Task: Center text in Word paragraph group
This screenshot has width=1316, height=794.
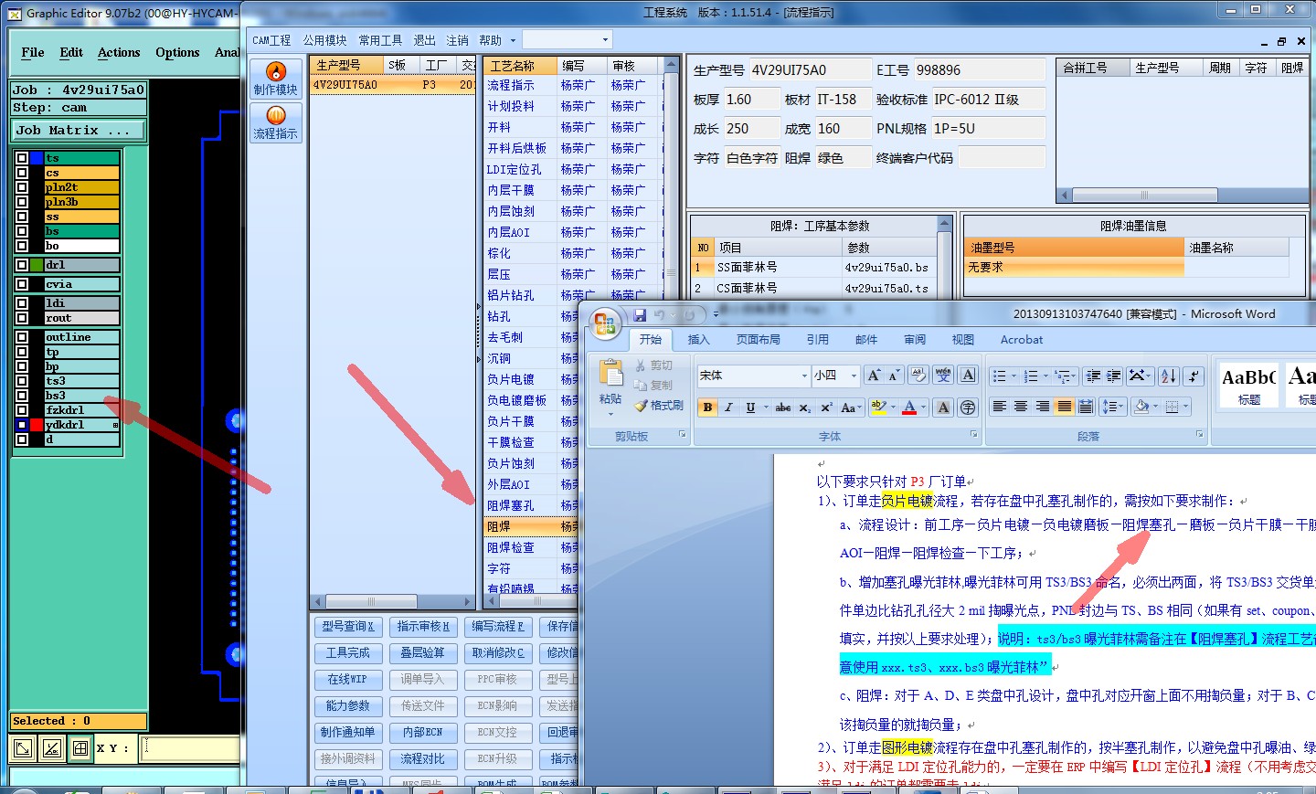Action: point(1021,407)
